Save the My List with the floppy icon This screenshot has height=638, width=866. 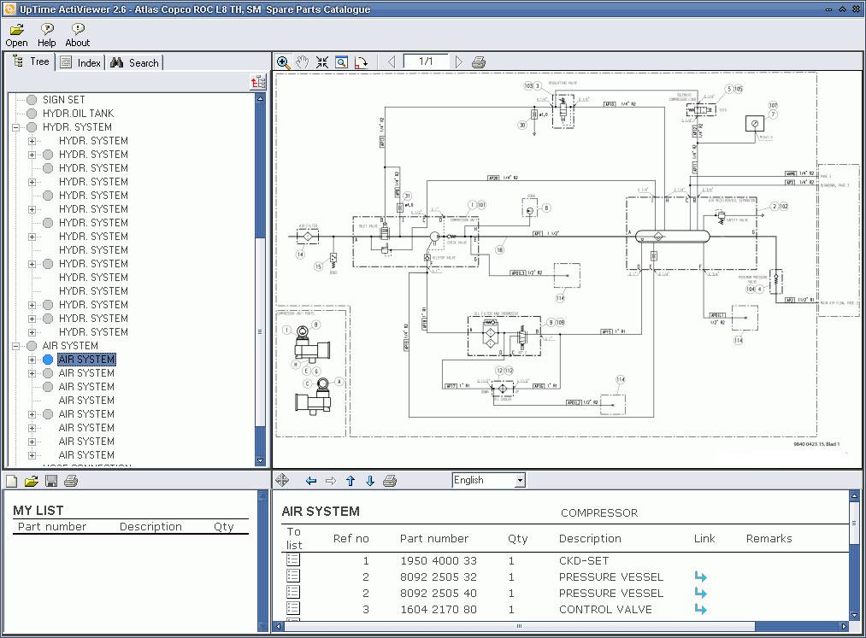tap(51, 481)
